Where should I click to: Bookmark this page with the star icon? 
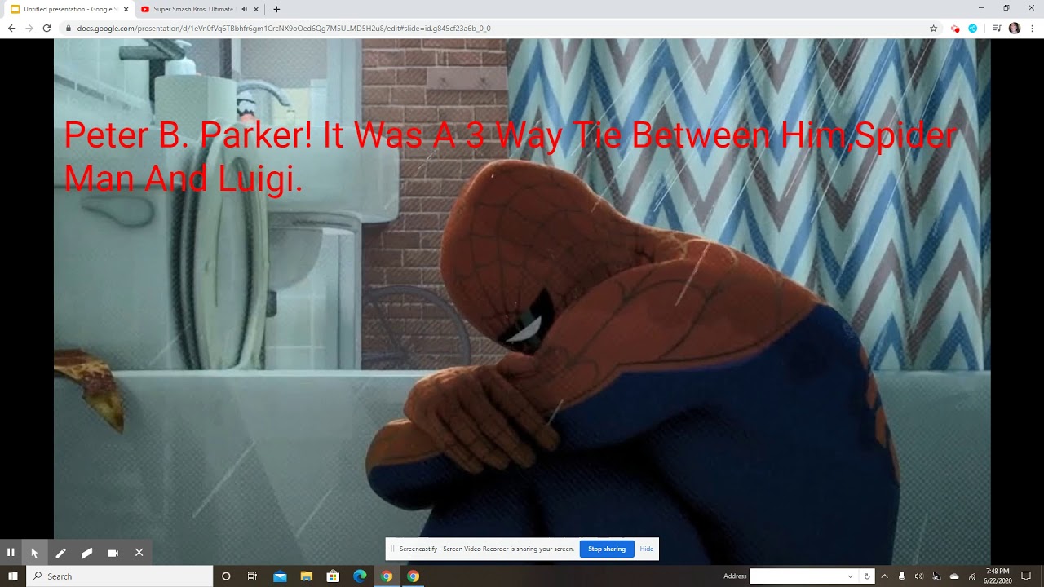[x=933, y=28]
